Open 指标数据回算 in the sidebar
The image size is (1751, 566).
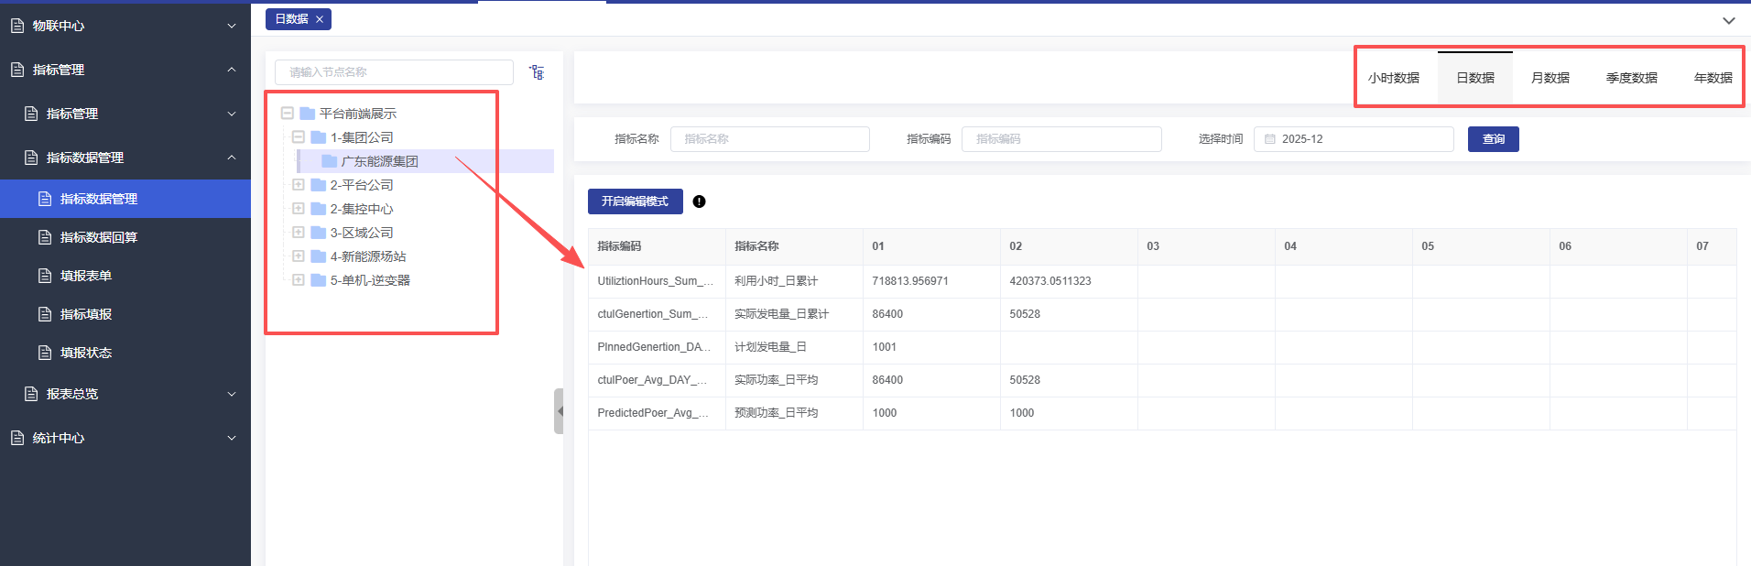(98, 237)
